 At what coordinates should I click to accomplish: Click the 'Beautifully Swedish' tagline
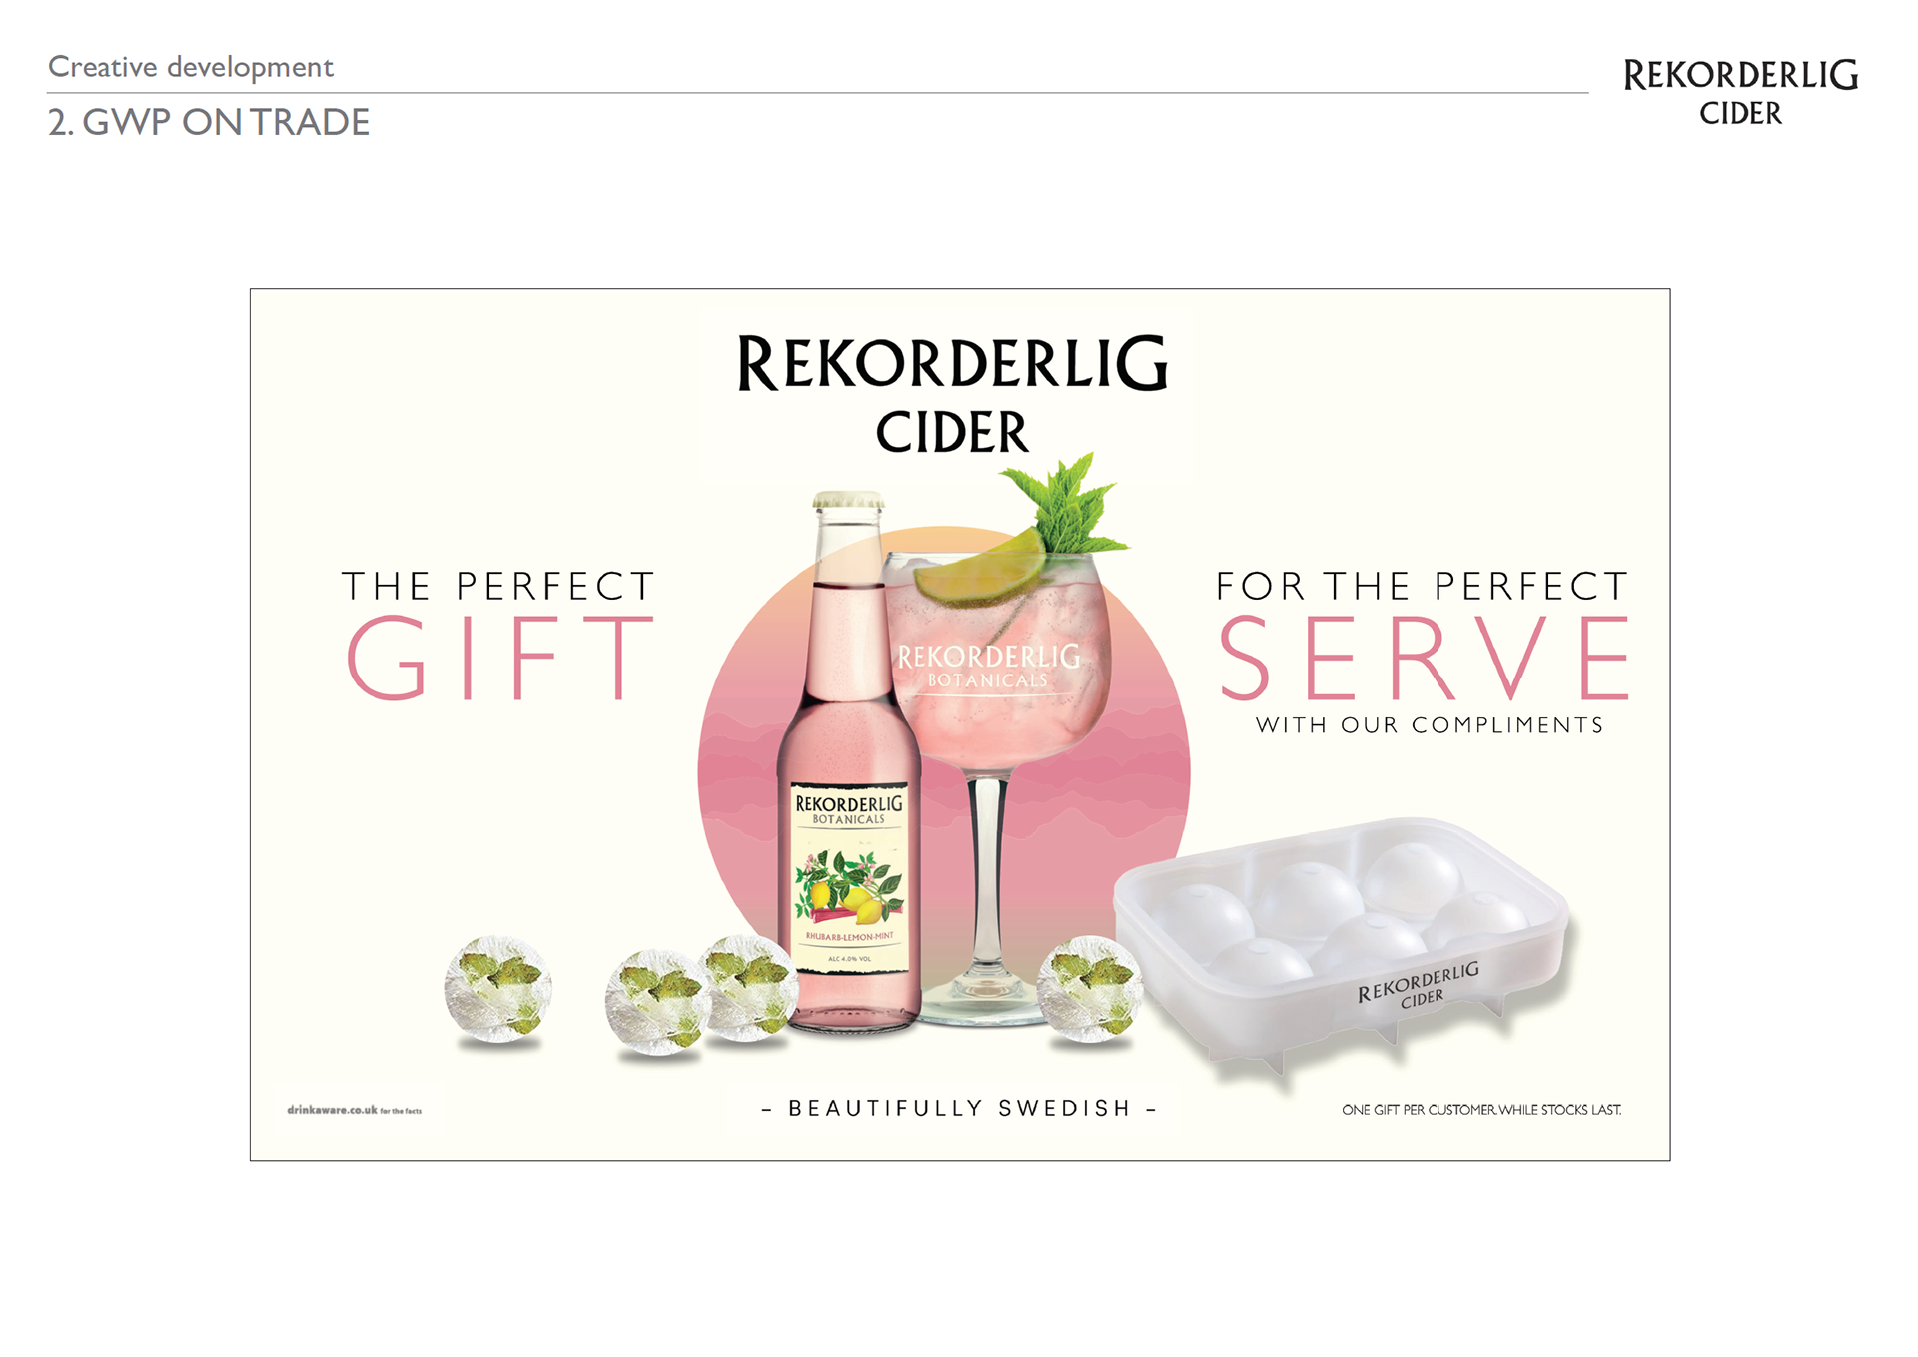[x=959, y=1108]
